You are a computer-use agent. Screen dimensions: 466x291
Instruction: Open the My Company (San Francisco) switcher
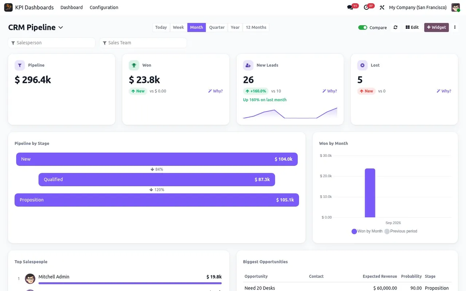point(418,7)
